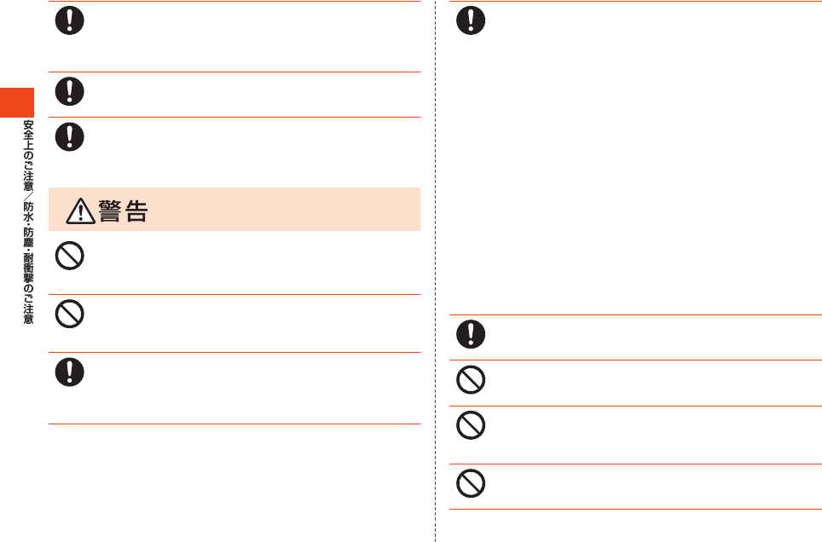Screen dimensions: 822x542
Task: Click the warning triangle icon next to 警告
Action: 81,211
